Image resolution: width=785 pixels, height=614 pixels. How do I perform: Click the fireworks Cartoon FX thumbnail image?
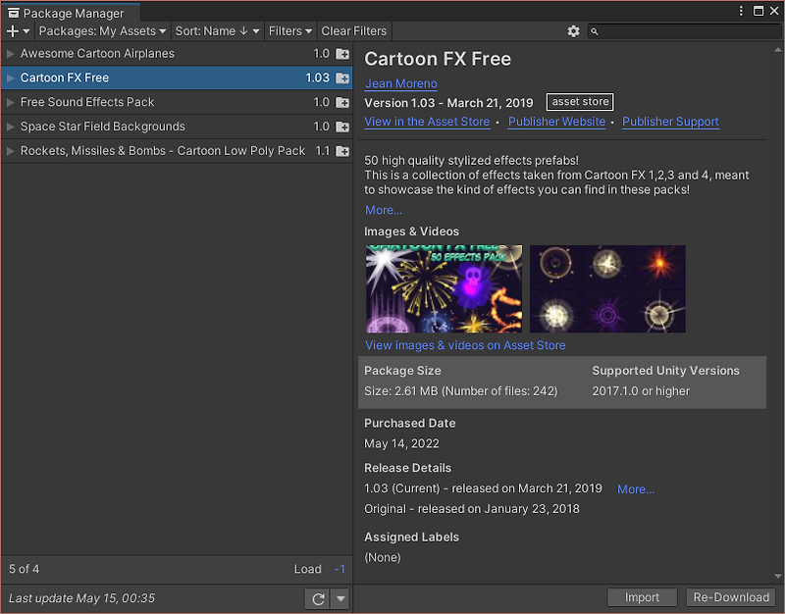click(x=445, y=288)
